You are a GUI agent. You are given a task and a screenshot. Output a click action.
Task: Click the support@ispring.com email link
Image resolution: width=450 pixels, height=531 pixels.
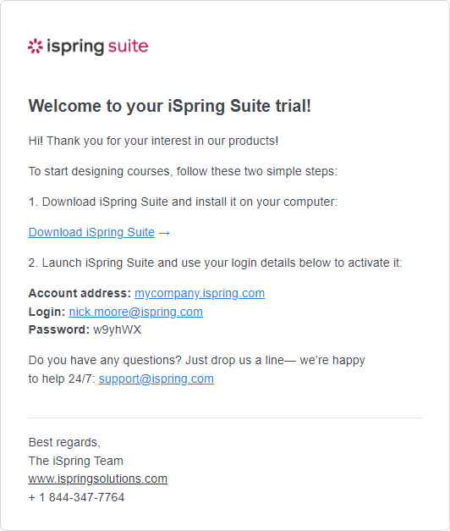point(156,379)
